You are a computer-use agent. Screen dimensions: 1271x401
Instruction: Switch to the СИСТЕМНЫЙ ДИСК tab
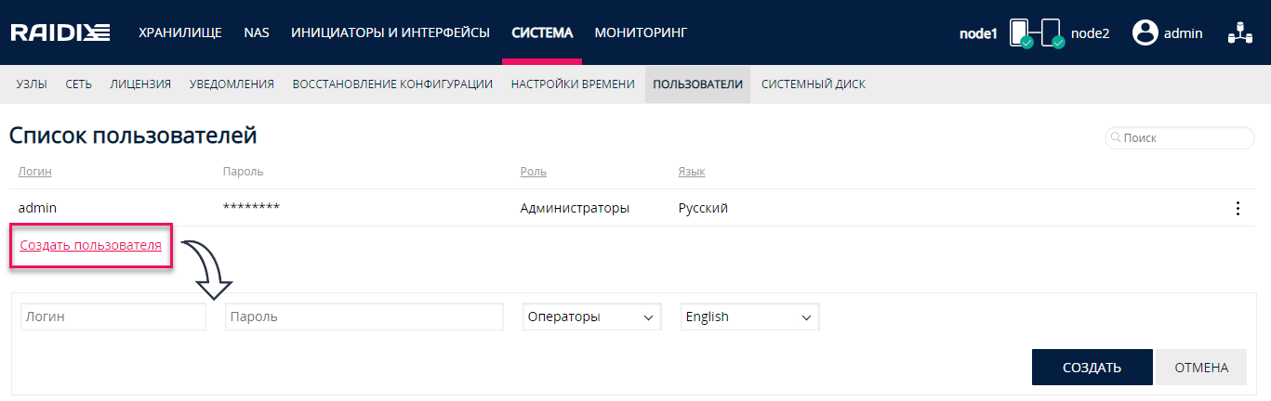(x=814, y=84)
